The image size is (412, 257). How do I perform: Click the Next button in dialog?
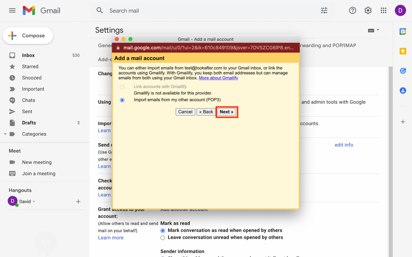point(226,112)
